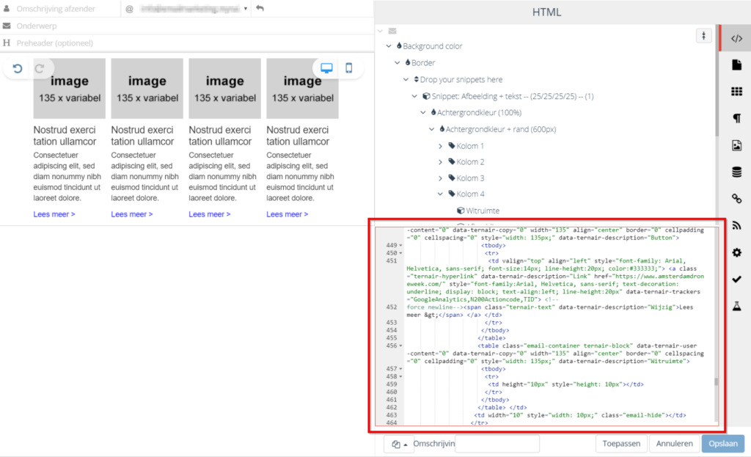Click the Annuleren button
The image size is (751, 457).
coord(675,444)
